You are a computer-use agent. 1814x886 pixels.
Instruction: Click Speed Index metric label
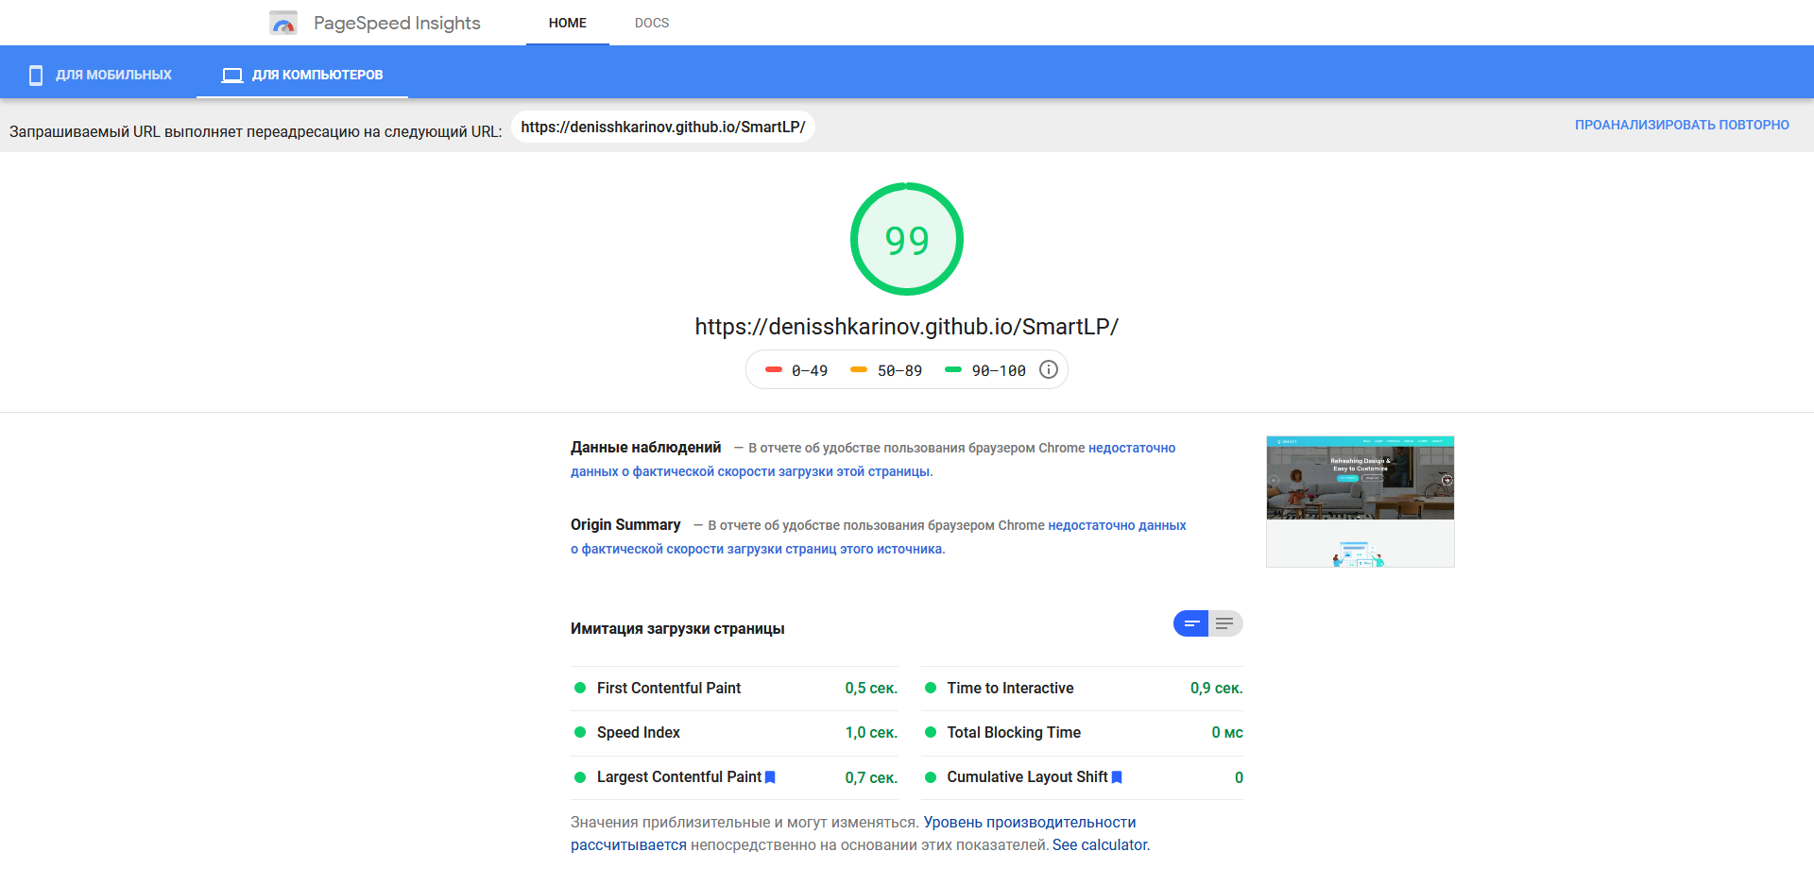(x=639, y=732)
